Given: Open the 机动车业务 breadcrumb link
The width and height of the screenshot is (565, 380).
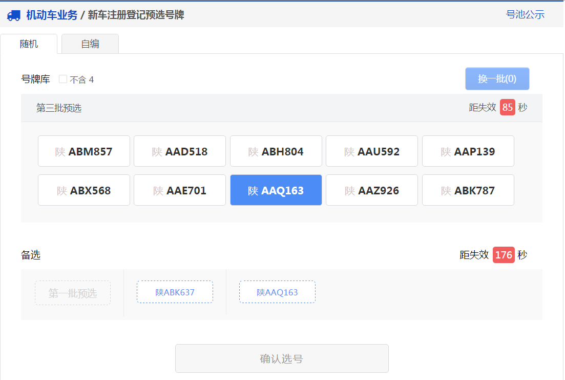Looking at the screenshot, I should (x=52, y=15).
